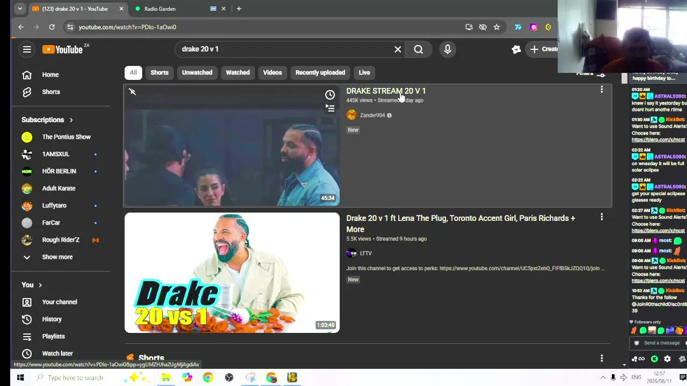Start voice search with the microphone
This screenshot has width=687, height=386.
tap(448, 49)
